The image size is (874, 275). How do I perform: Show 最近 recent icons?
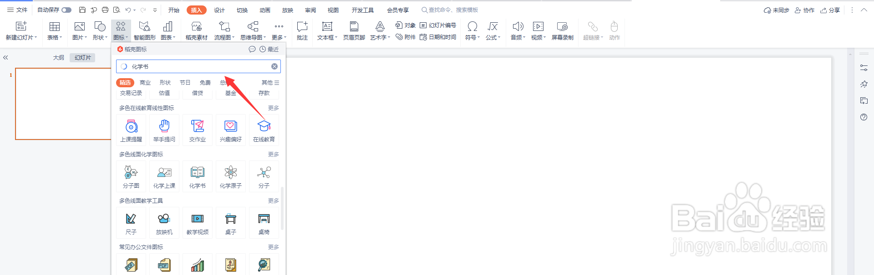pos(269,49)
